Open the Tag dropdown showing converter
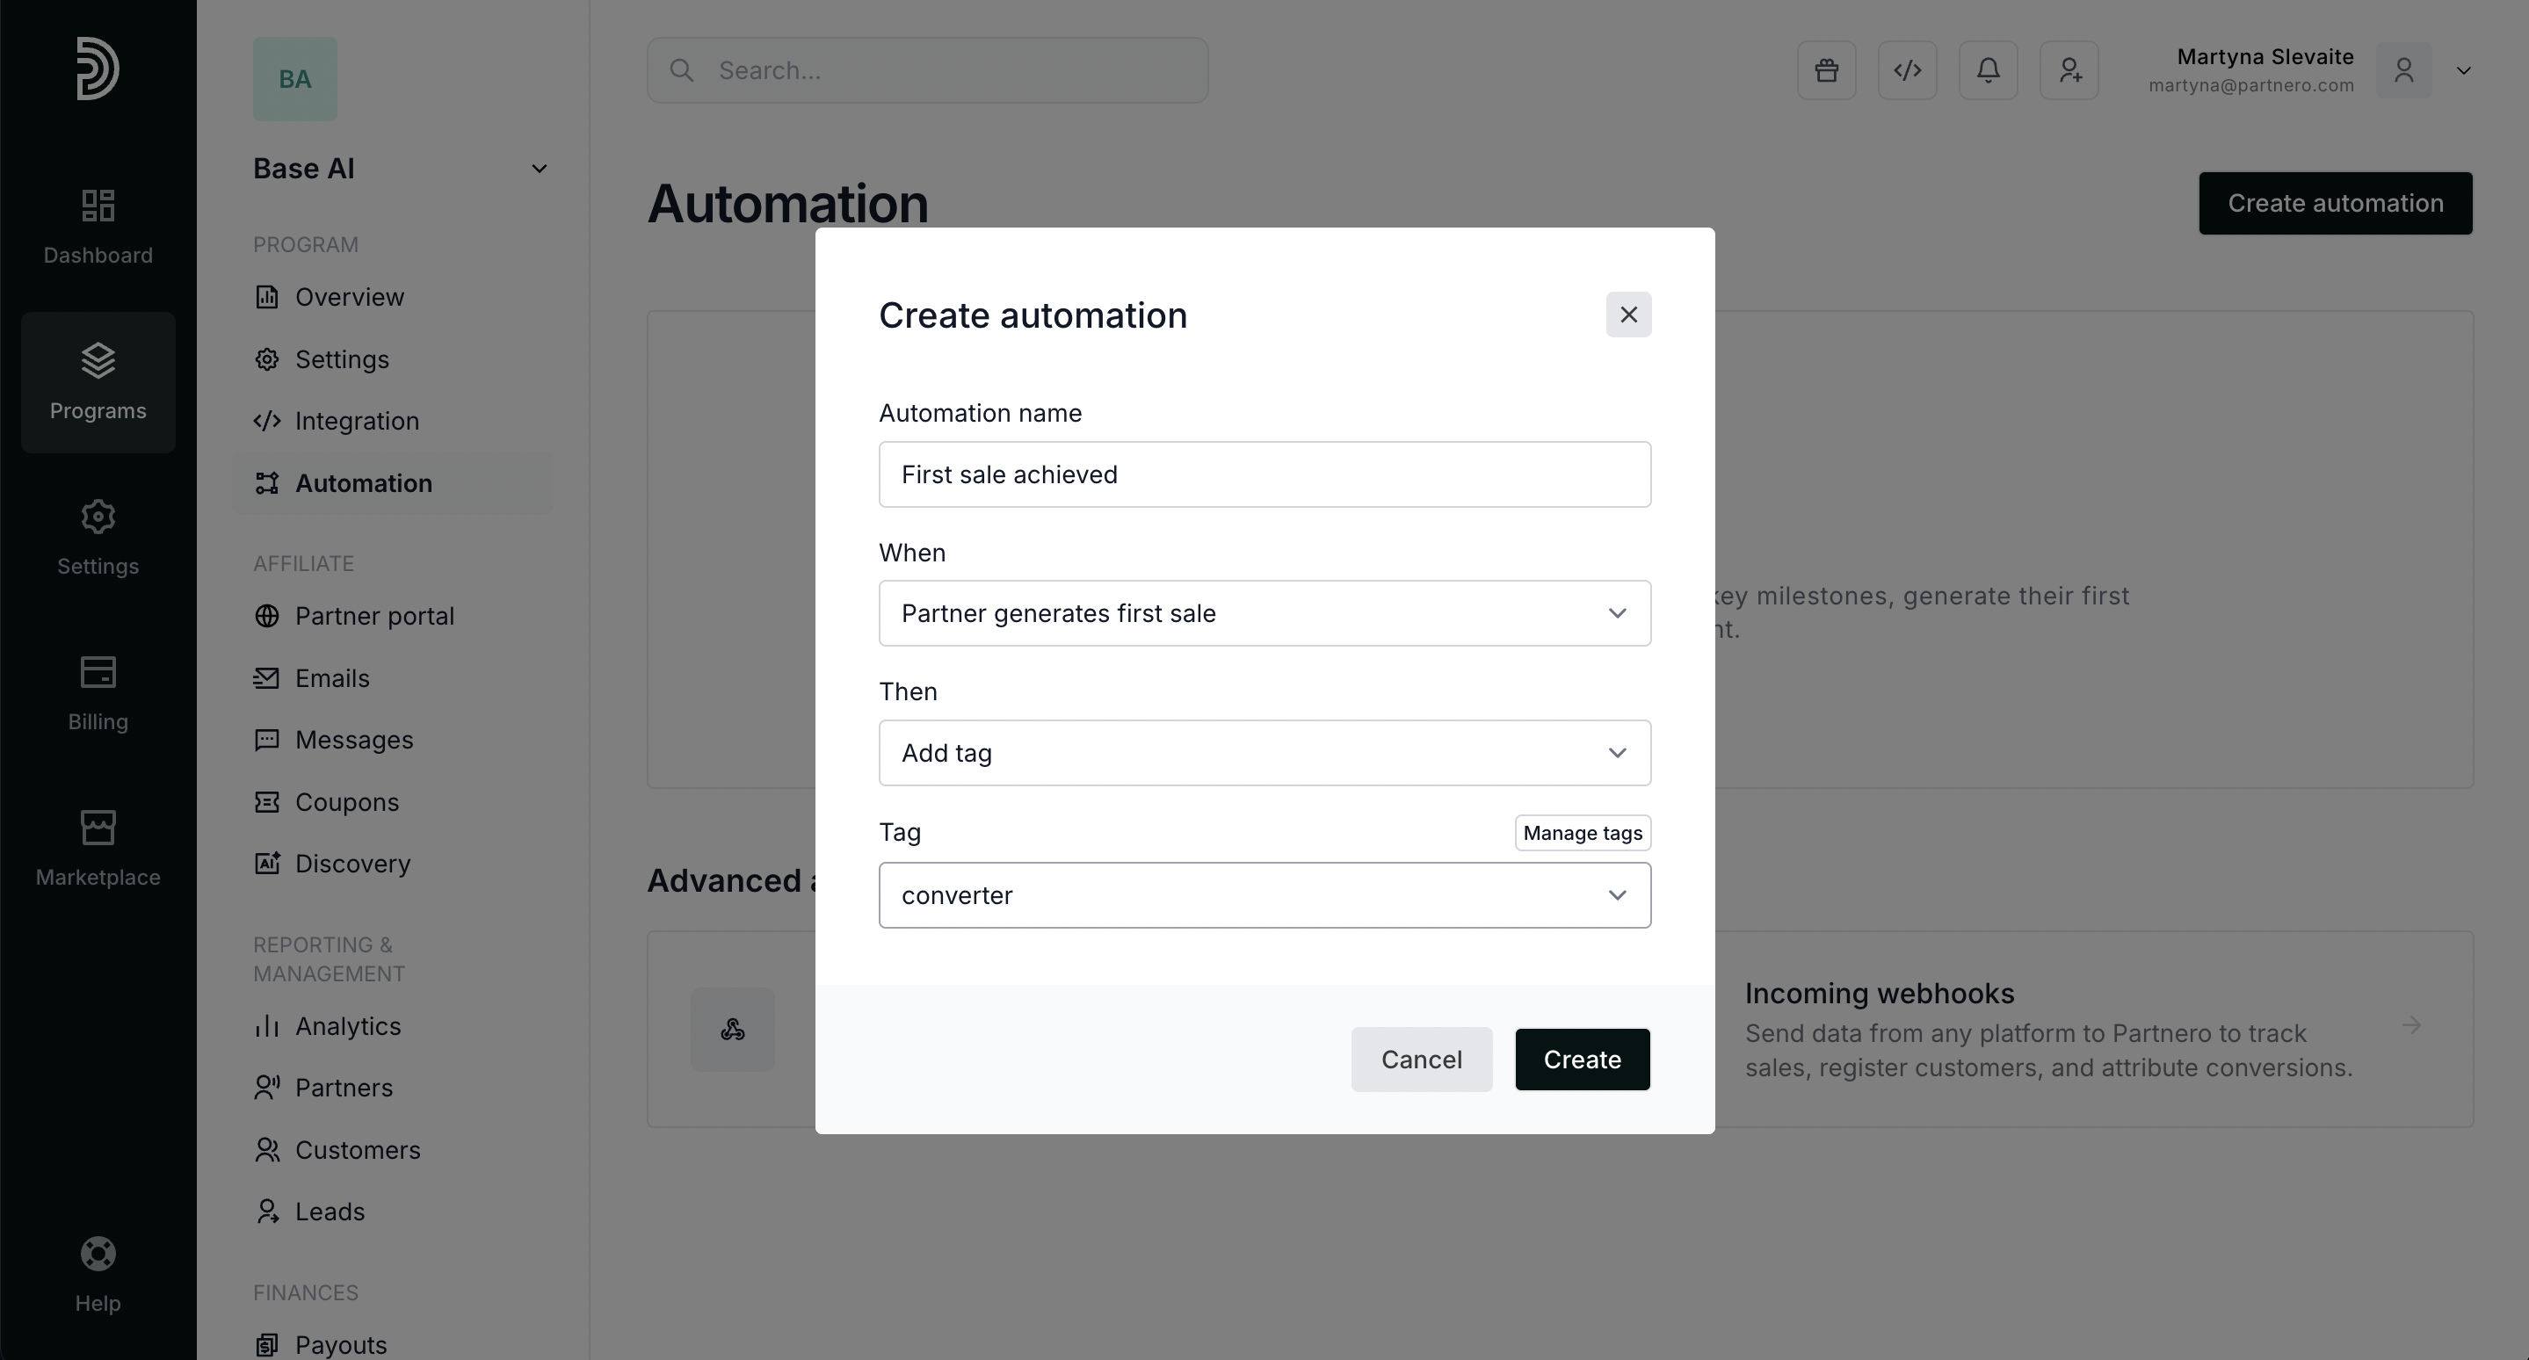The height and width of the screenshot is (1360, 2529). [x=1264, y=895]
